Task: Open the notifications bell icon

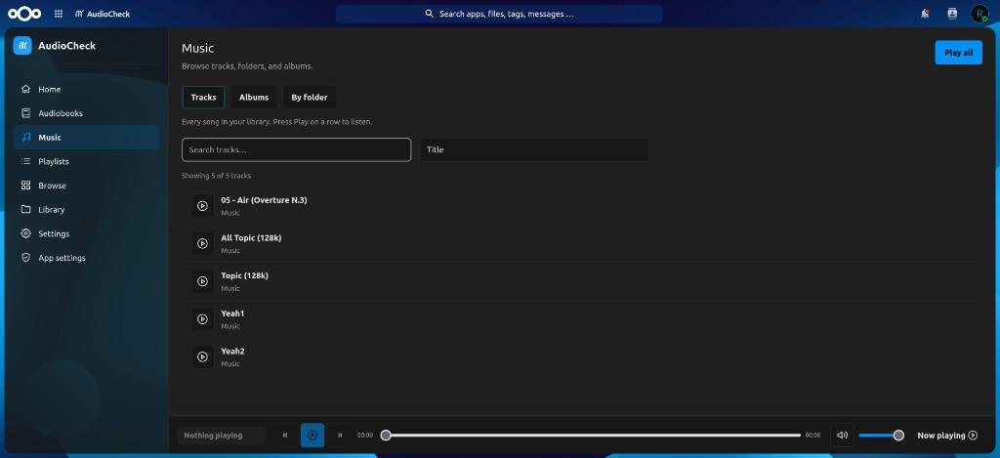Action: [925, 14]
